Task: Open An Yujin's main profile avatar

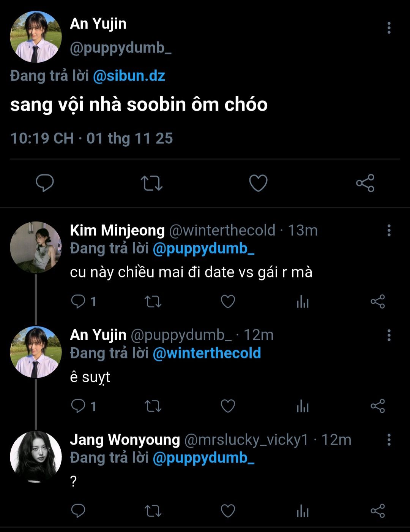Action: (36, 37)
